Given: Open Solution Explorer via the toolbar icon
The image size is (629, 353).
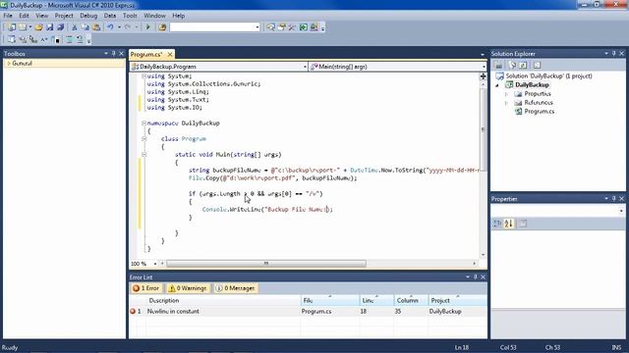Looking at the screenshot, I should point(271,27).
